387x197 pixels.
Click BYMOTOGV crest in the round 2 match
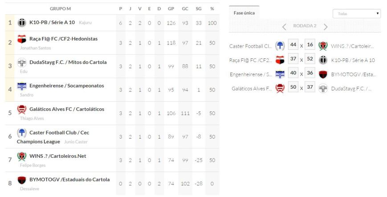[323, 74]
